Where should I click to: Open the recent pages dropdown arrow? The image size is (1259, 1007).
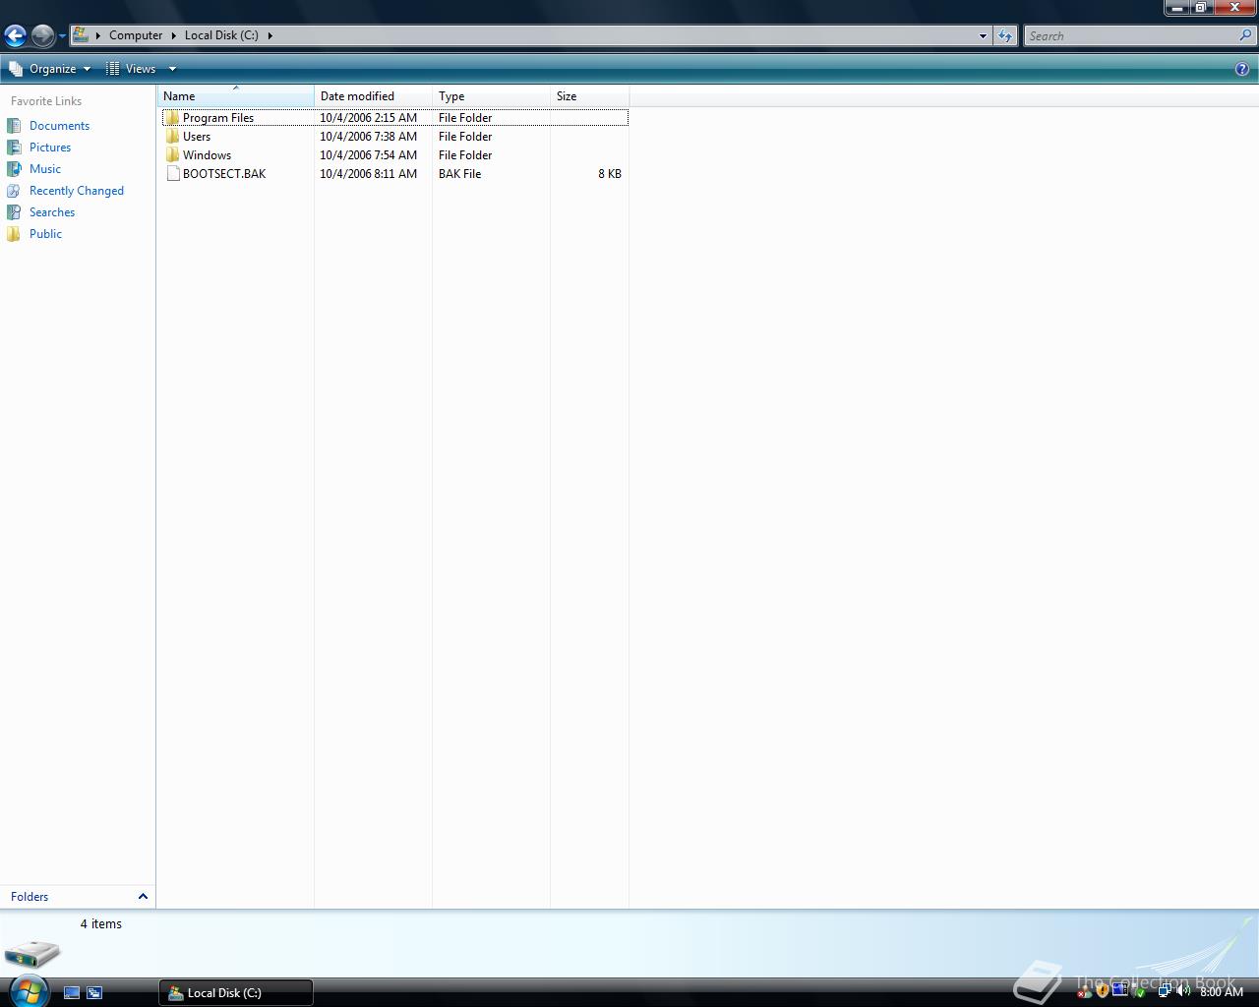62,36
